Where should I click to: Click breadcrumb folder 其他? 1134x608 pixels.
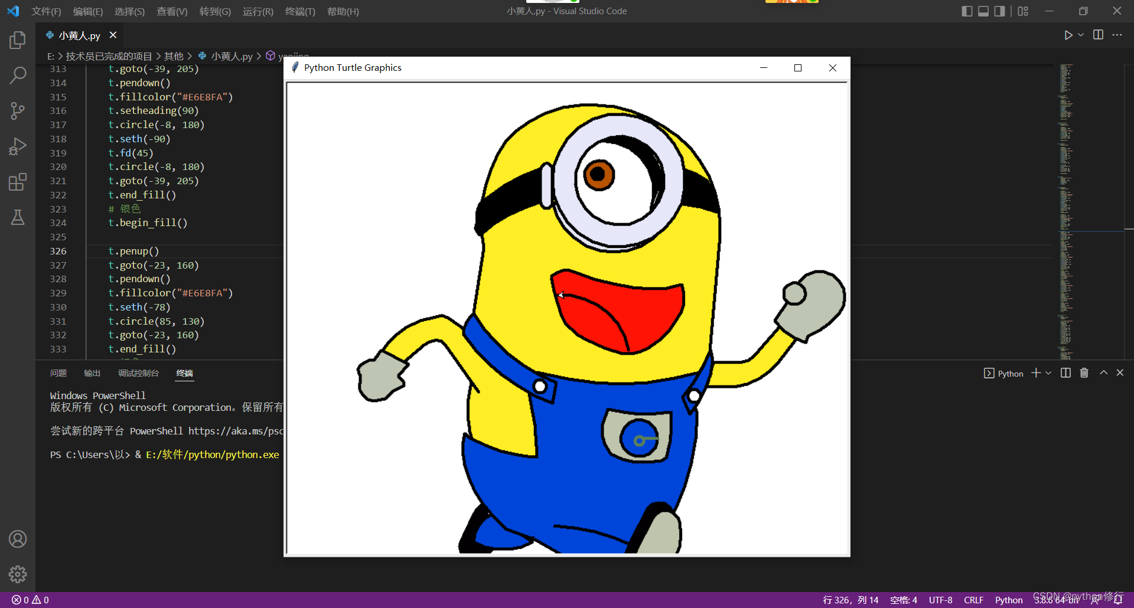pyautogui.click(x=174, y=56)
